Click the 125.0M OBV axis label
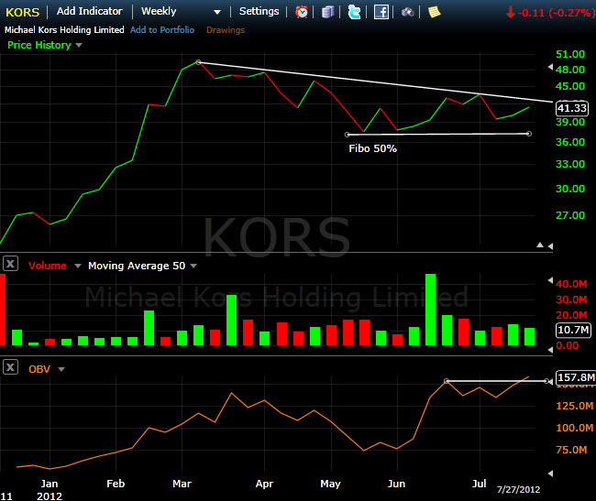This screenshot has width=596, height=501. click(574, 406)
